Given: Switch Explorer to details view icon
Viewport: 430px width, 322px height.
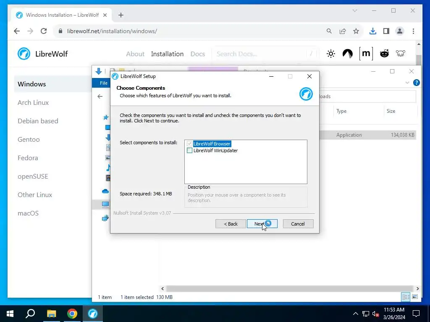Looking at the screenshot, I should pyautogui.click(x=406, y=297).
